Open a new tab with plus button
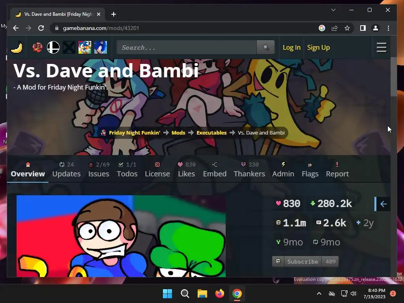 click(x=113, y=14)
